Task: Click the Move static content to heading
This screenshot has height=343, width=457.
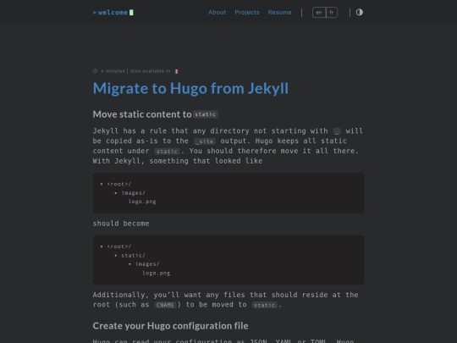Action: pyautogui.click(x=142, y=114)
